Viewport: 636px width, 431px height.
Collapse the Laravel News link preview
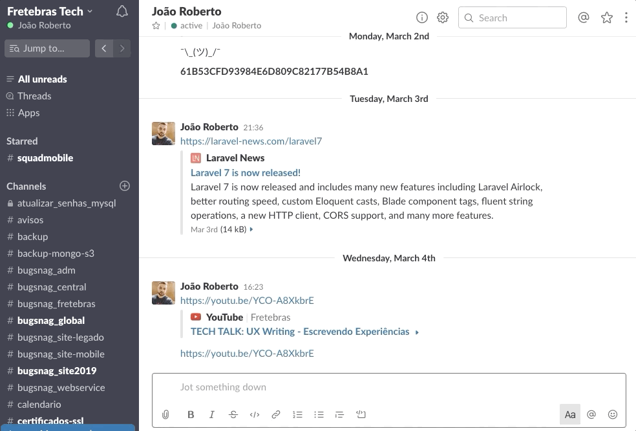click(x=251, y=229)
